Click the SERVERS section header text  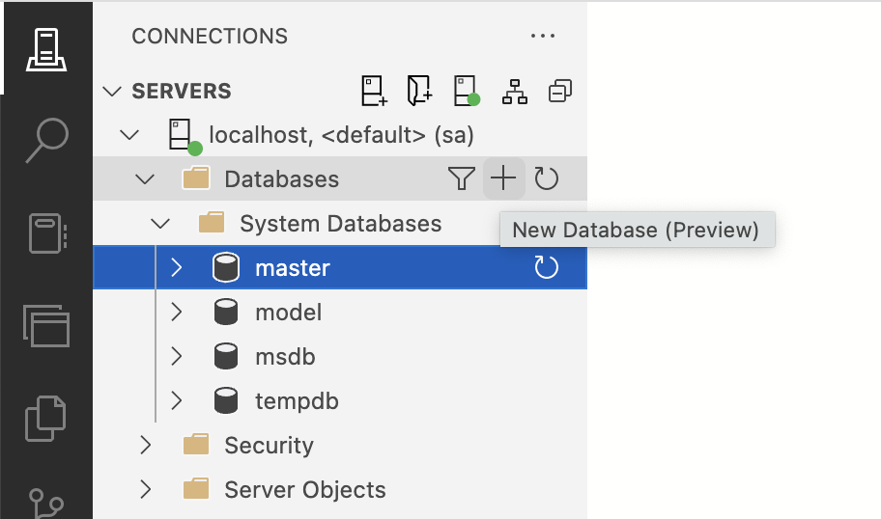(x=182, y=91)
